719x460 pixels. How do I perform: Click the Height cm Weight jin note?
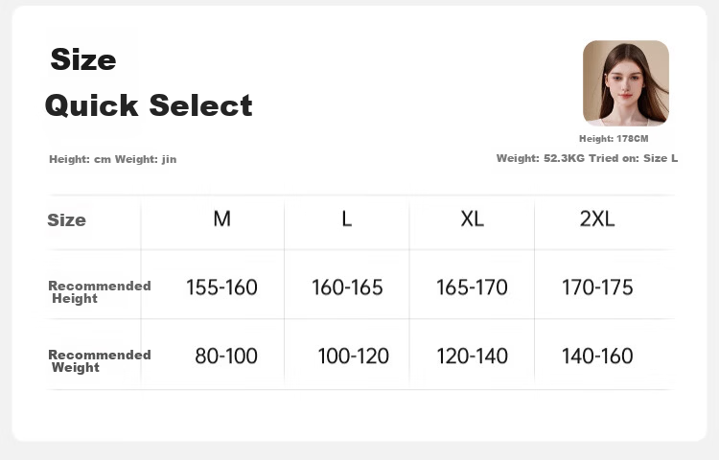pyautogui.click(x=113, y=159)
